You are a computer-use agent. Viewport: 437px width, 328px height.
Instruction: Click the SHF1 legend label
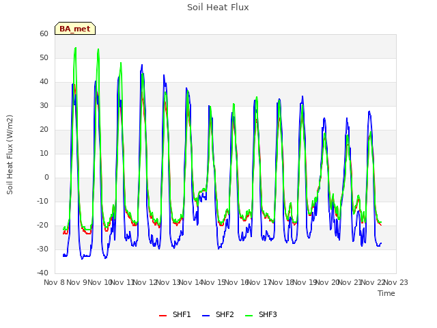click(182, 314)
